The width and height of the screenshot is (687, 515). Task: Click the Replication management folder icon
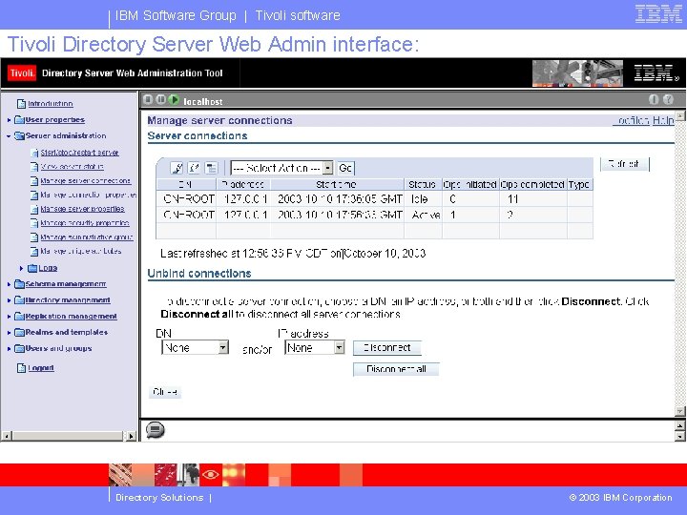point(19,317)
